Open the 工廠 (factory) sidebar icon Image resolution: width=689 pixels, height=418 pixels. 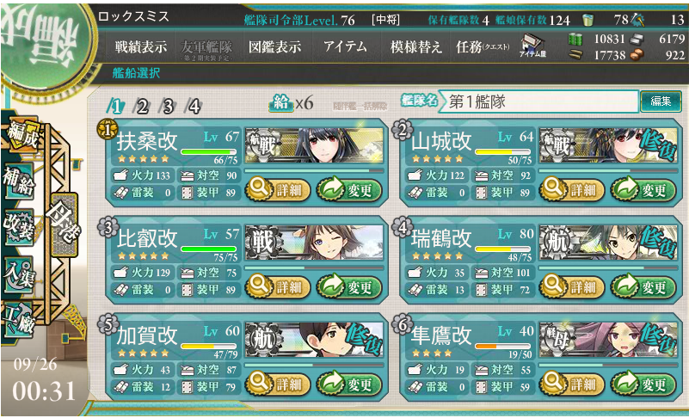pyautogui.click(x=19, y=322)
